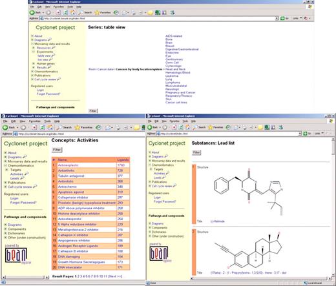The width and height of the screenshot is (336, 286).
Task: Click Stop in the Concepts Activities window
Action: pyautogui.click(x=34, y=128)
